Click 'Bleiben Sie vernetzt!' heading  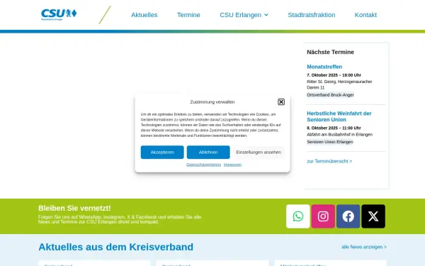74,208
